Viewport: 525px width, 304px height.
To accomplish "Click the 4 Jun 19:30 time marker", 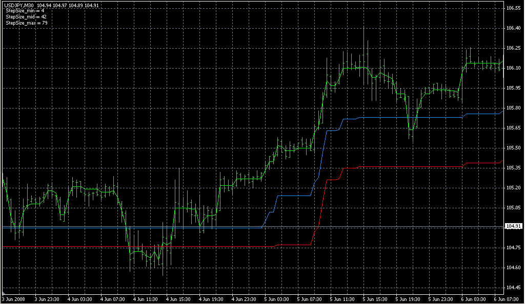I will click(212, 299).
